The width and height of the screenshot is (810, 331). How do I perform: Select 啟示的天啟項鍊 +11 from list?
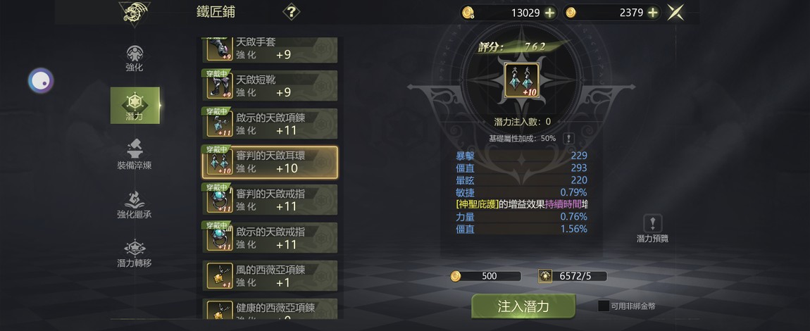click(270, 124)
